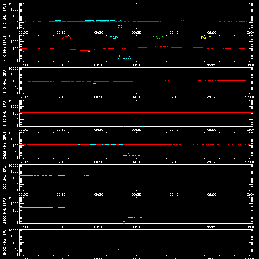Click the 09:10 label under the 8800 MHz panel
Image resolution: width=259 pixels, height=259 pixels.
[x=61, y=227]
